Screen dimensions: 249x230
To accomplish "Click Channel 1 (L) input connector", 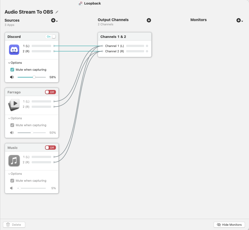I will [102, 46].
